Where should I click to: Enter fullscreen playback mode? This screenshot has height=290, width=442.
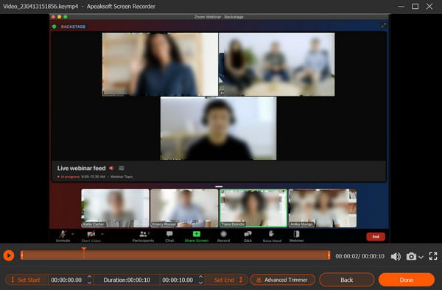(x=433, y=256)
